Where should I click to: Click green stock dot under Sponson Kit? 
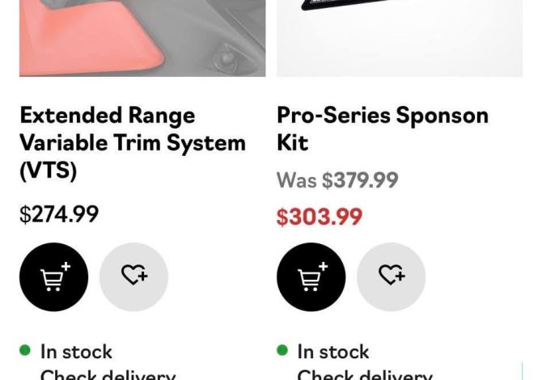pyautogui.click(x=282, y=351)
